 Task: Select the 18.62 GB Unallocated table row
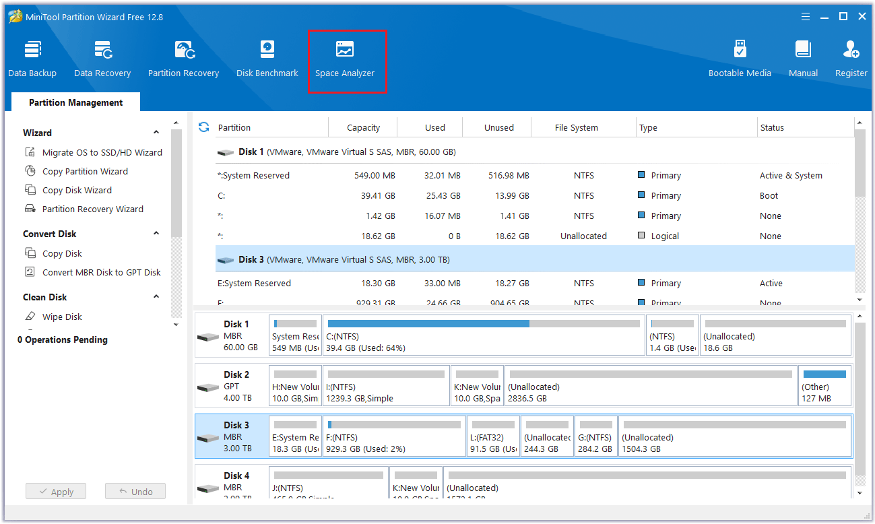[x=535, y=236]
